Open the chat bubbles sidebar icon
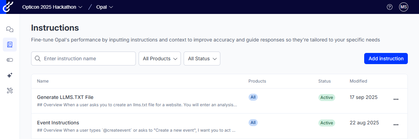The image size is (419, 139). [10, 29]
